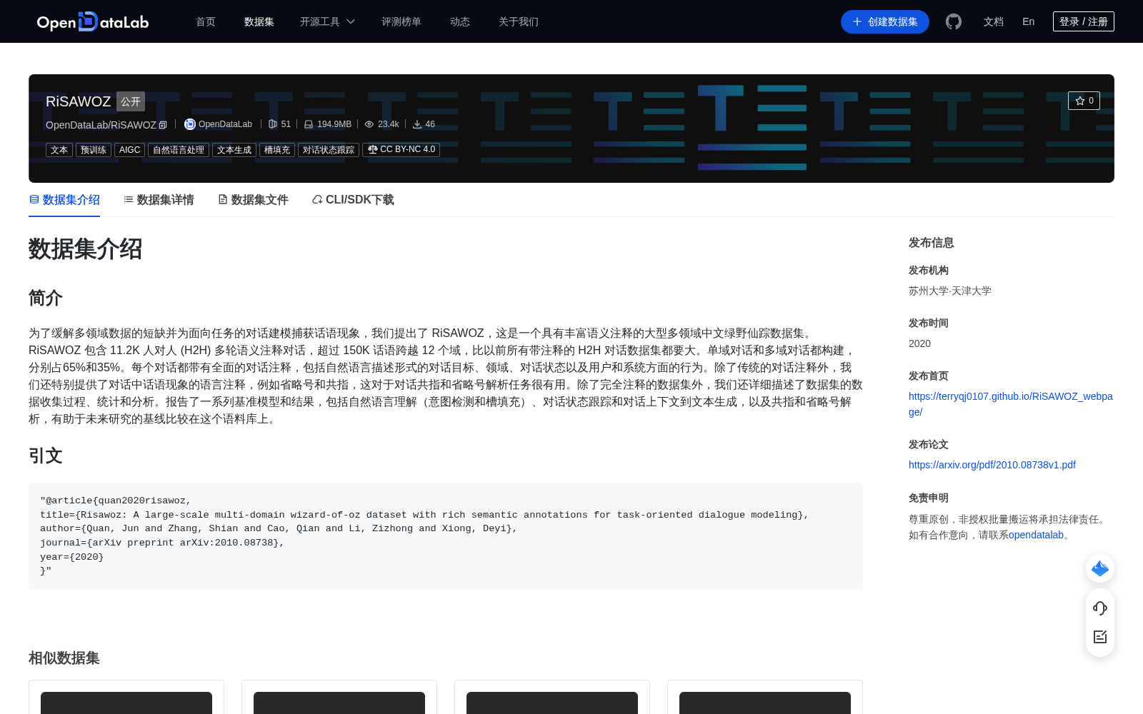Open 评测榜单 in the navigation
Viewport: 1143px width, 714px height.
click(401, 21)
